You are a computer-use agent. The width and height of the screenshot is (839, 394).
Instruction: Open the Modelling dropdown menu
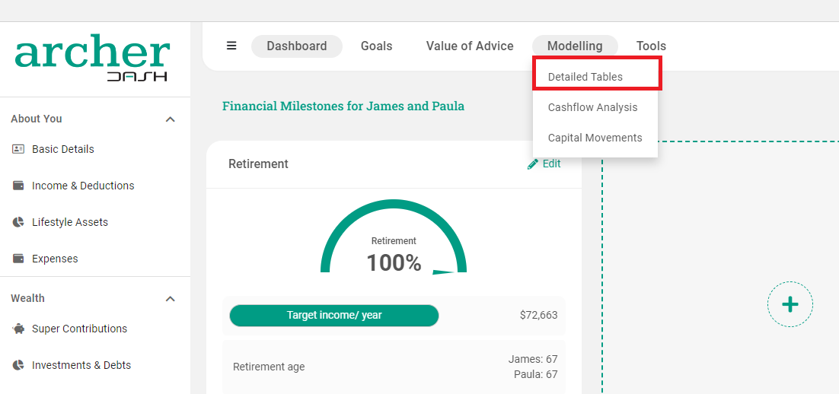point(575,46)
